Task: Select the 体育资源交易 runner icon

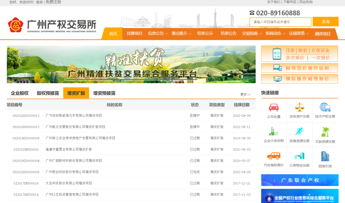Action: click(x=299, y=135)
